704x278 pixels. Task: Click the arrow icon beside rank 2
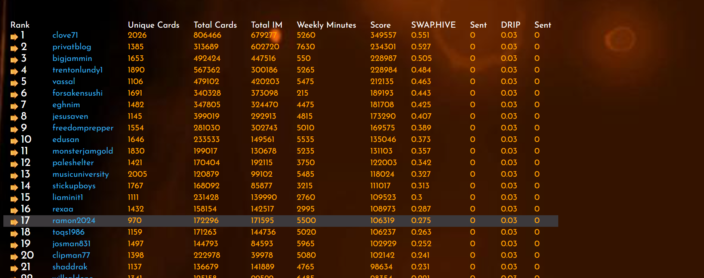pyautogui.click(x=14, y=49)
